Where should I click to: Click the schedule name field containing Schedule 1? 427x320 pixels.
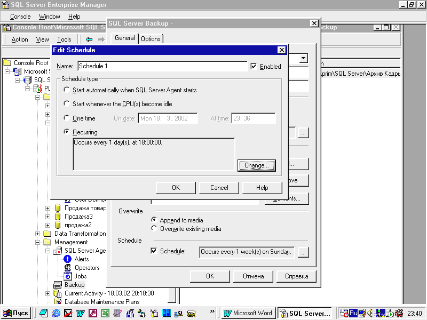click(163, 66)
